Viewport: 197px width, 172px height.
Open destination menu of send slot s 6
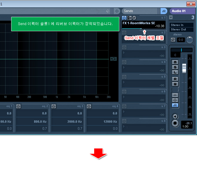pos(124,97)
